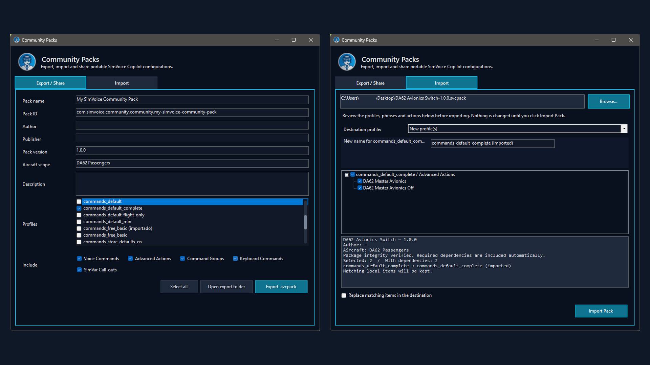The image size is (650, 365).
Task: Minimize the left Community Packs window
Action: tap(277, 40)
